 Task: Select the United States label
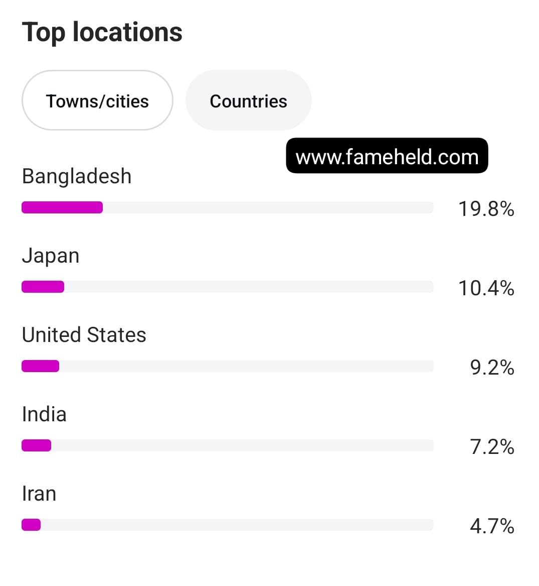tap(84, 335)
